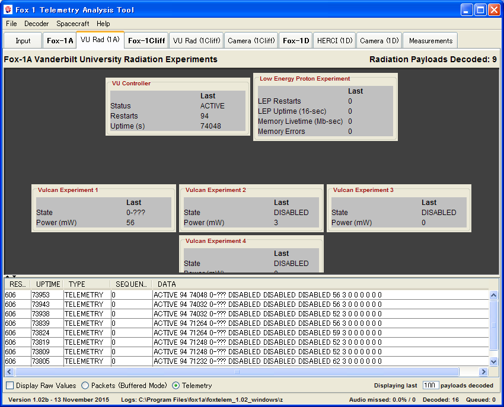Switch to the Fox-1A tab
This screenshot has width=504, height=407.
[x=60, y=41]
